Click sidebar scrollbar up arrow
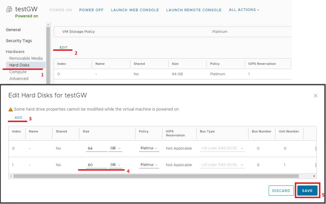This screenshot has height=204, width=326. coord(48,25)
